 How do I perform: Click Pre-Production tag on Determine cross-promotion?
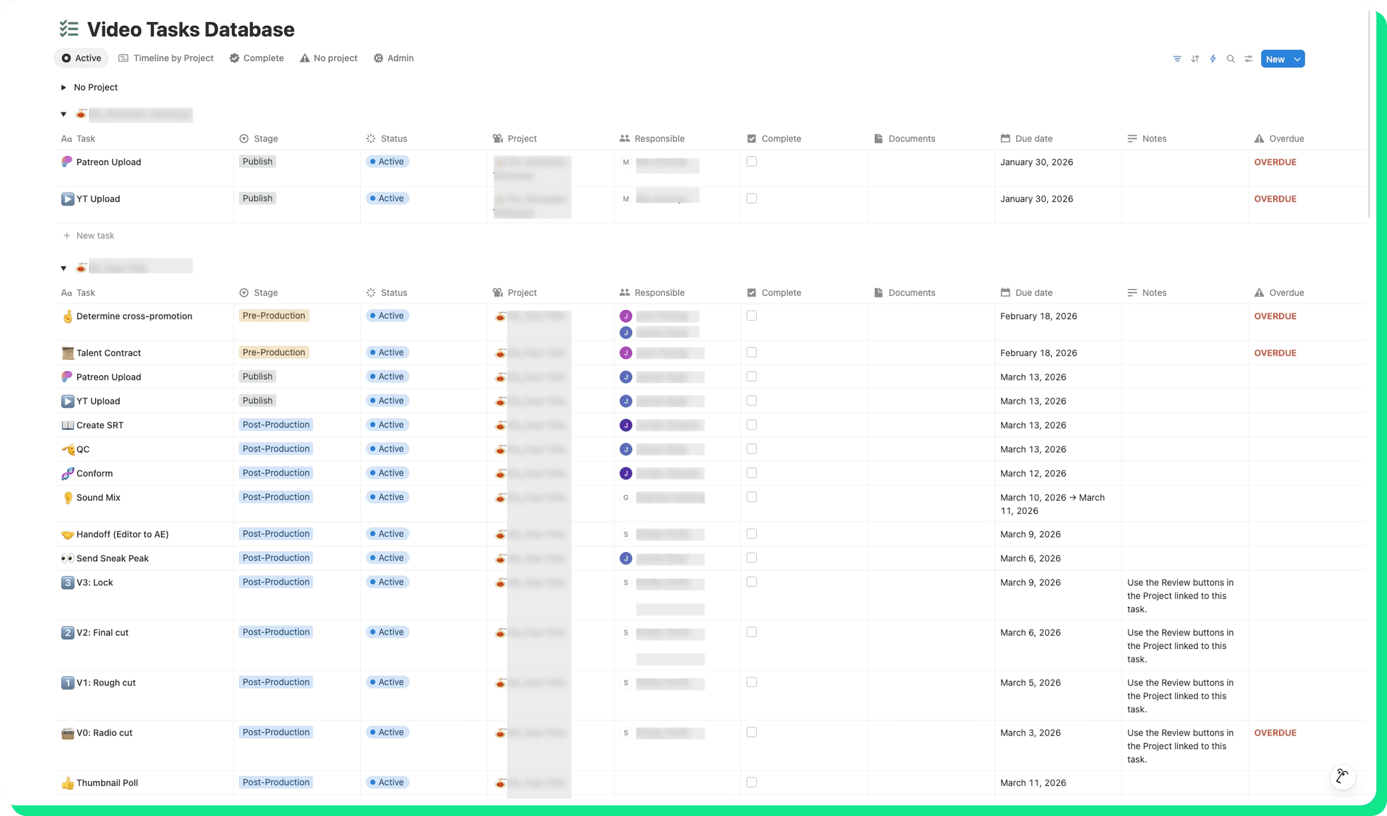pos(274,316)
